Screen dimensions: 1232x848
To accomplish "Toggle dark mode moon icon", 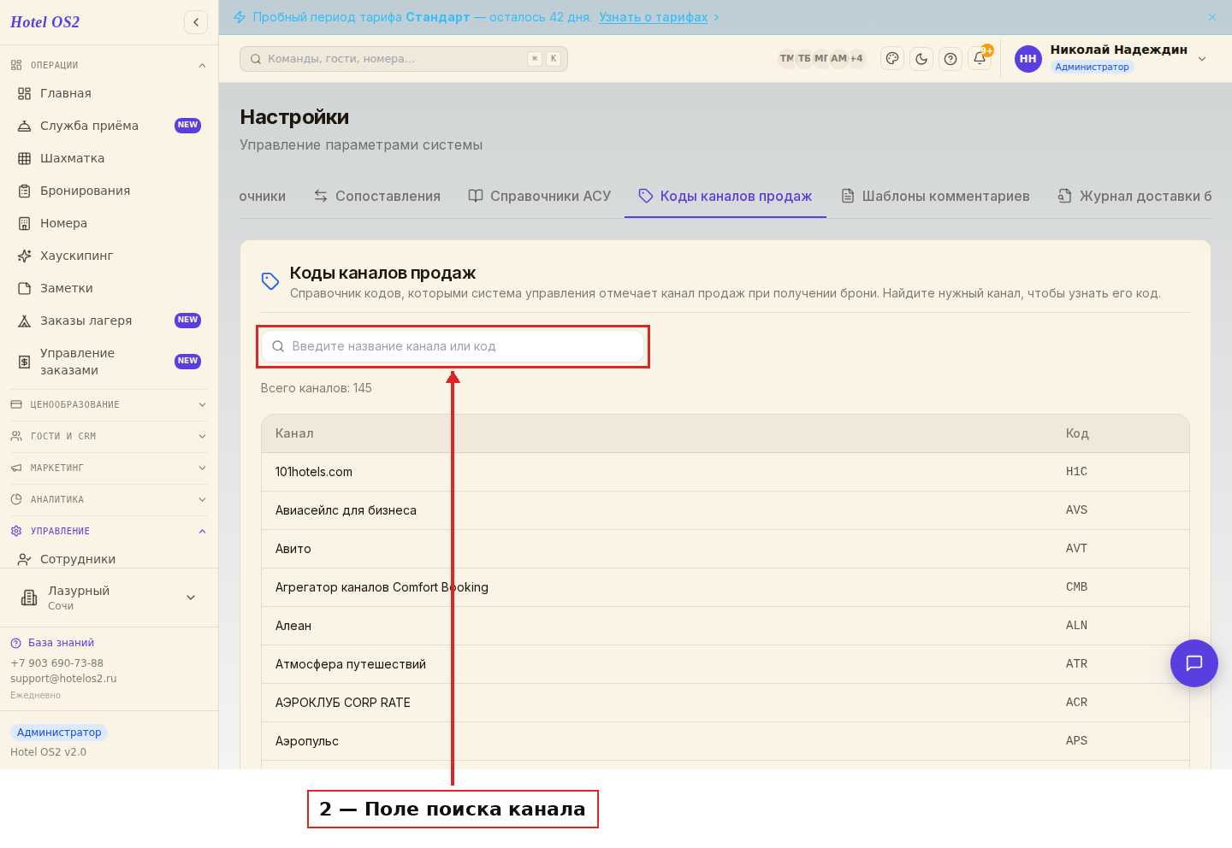I will click(921, 59).
